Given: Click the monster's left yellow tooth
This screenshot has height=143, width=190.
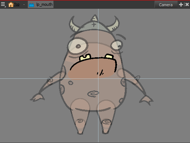Looking at the screenshot, I should (x=85, y=57).
